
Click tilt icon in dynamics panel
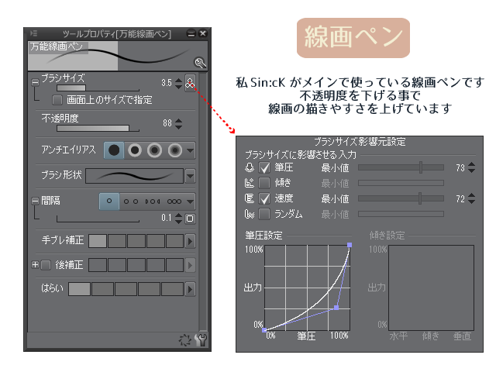coord(250,183)
